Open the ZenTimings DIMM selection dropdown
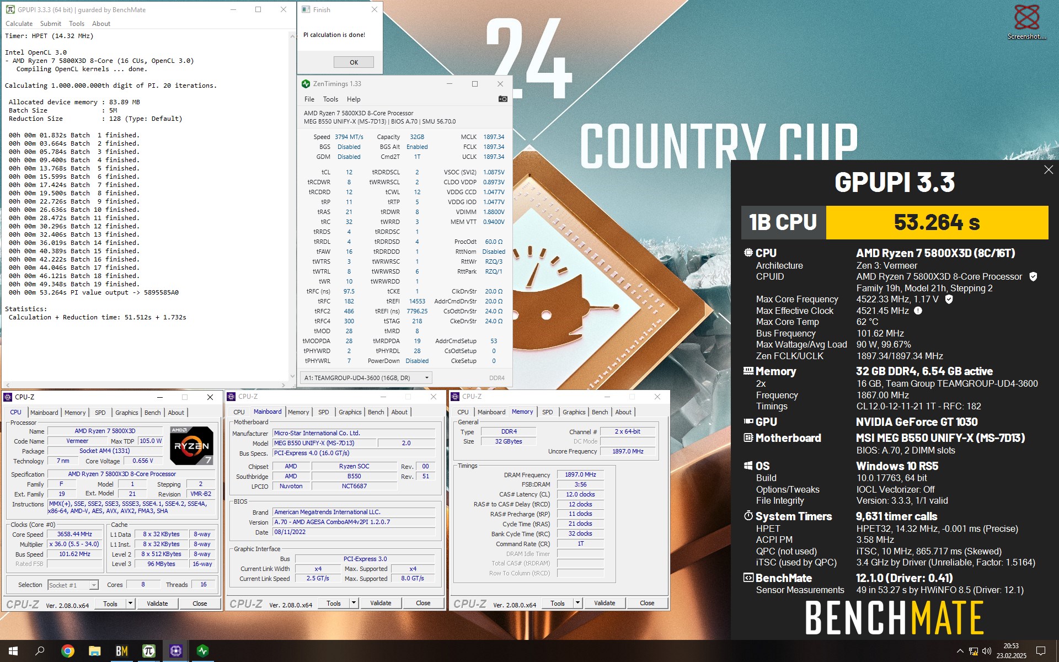Image resolution: width=1059 pixels, height=662 pixels. (366, 378)
